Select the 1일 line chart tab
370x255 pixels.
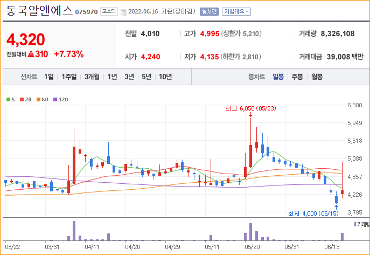(x=49, y=77)
